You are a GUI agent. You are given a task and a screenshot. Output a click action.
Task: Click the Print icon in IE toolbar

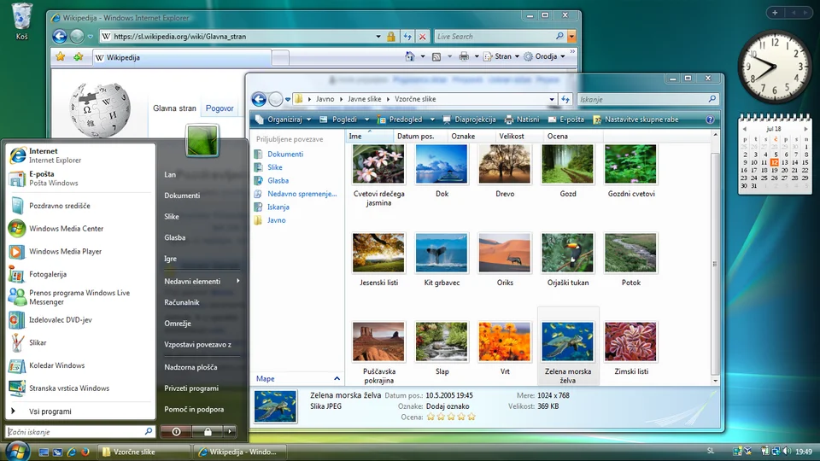pyautogui.click(x=464, y=56)
